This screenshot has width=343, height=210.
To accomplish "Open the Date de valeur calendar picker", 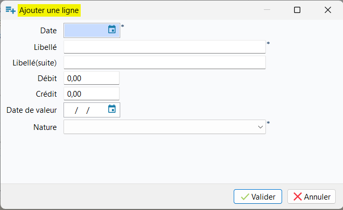I will (112, 109).
